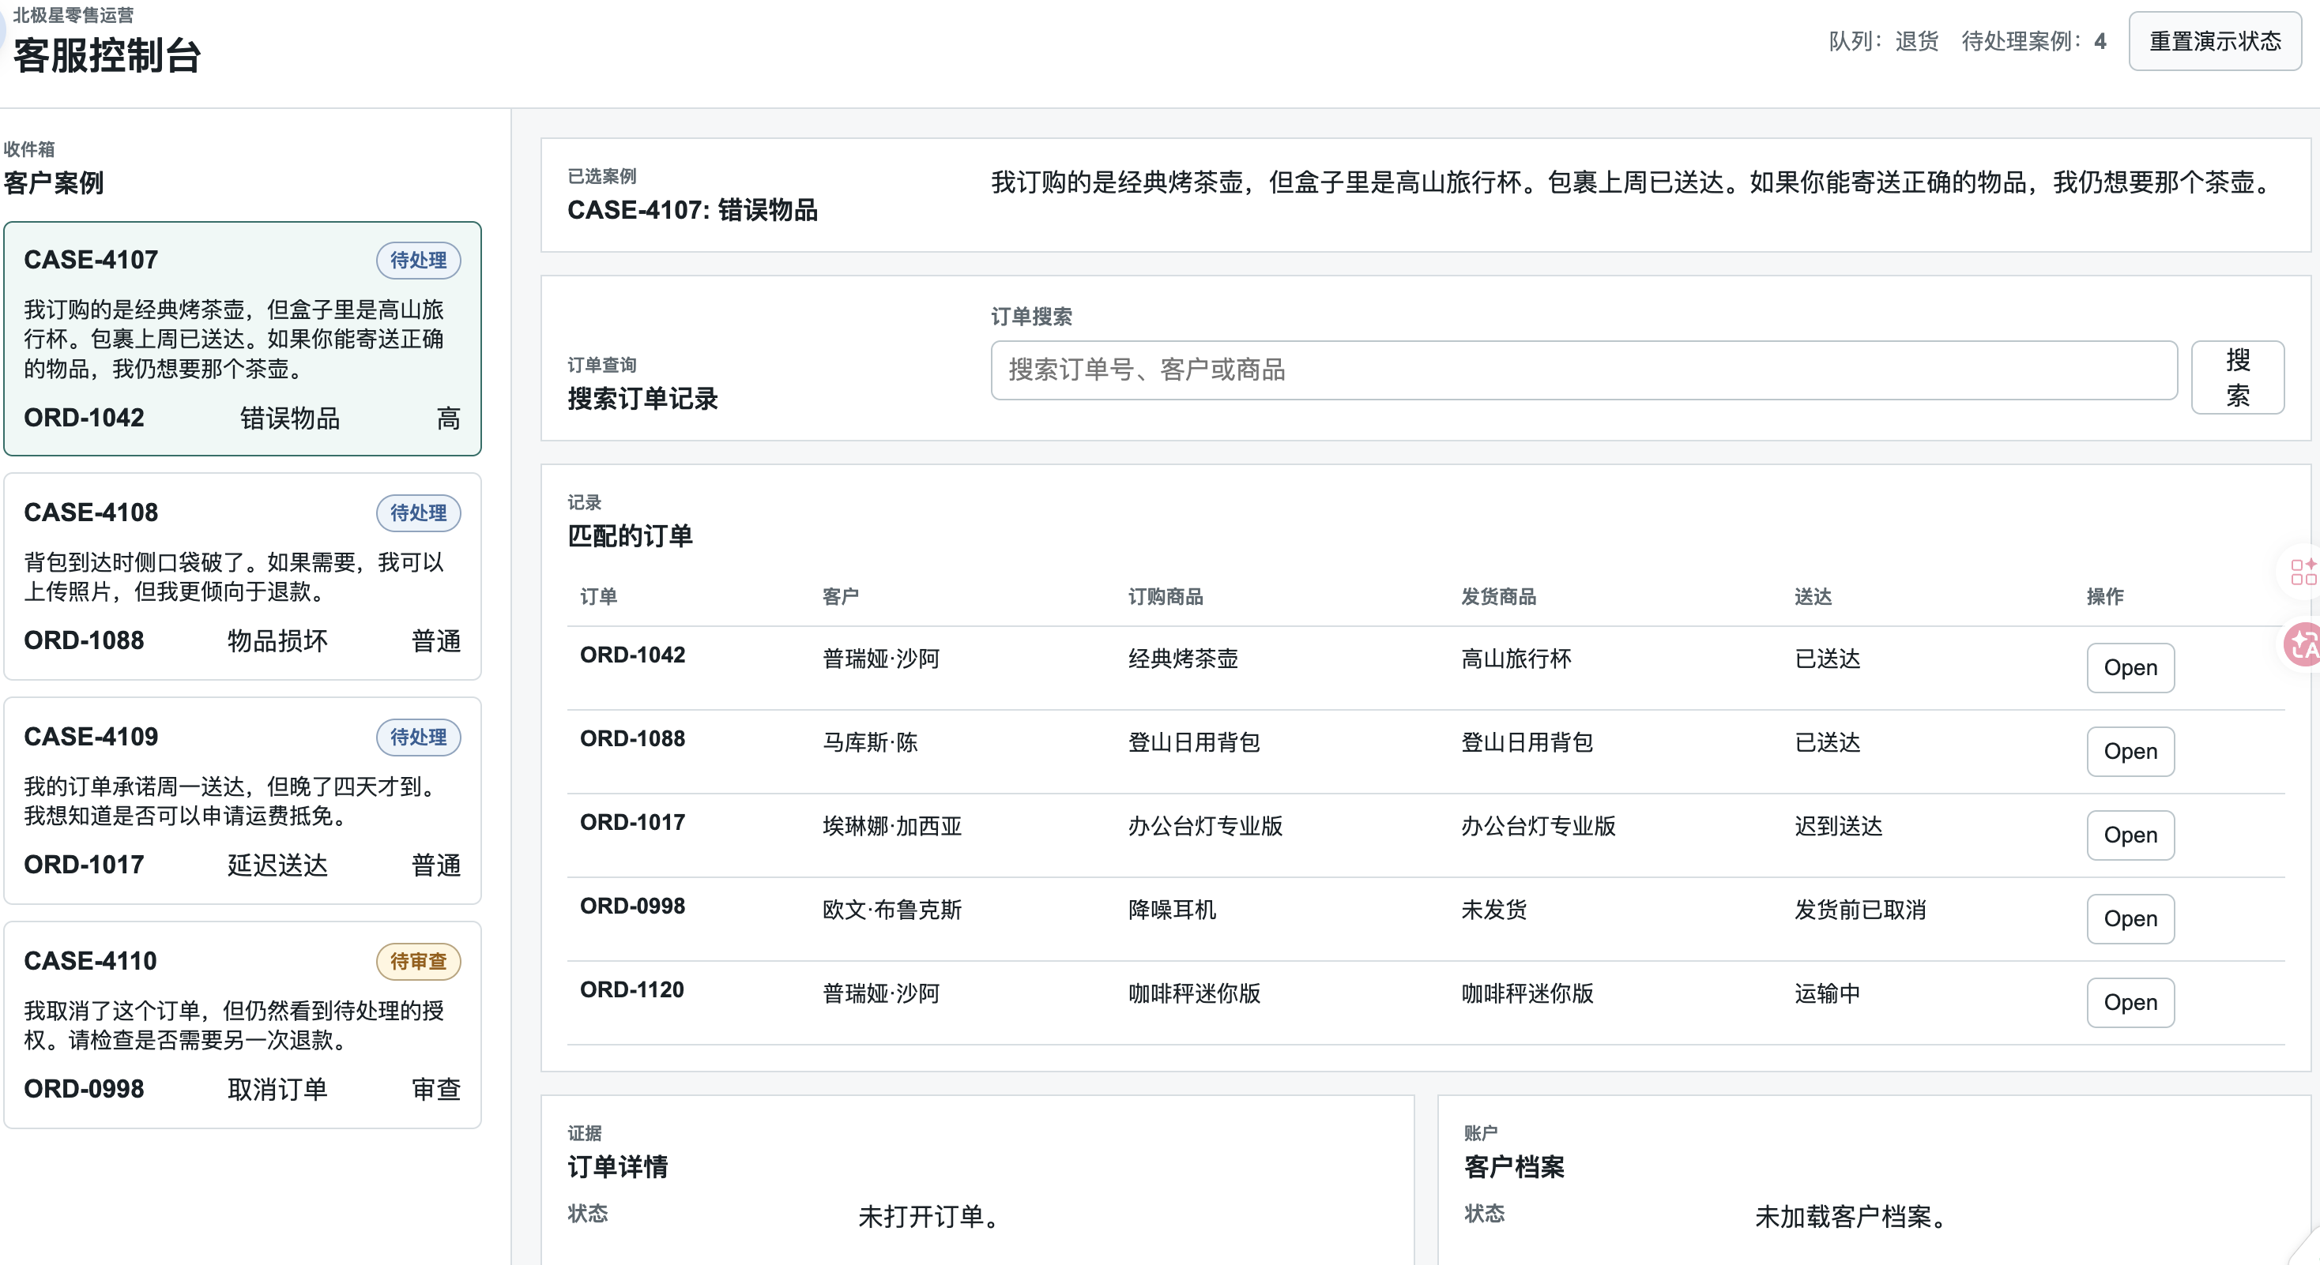Open order ORD-1017 with its Open button
Viewport: 2320px width, 1265px height.
pyautogui.click(x=2130, y=835)
